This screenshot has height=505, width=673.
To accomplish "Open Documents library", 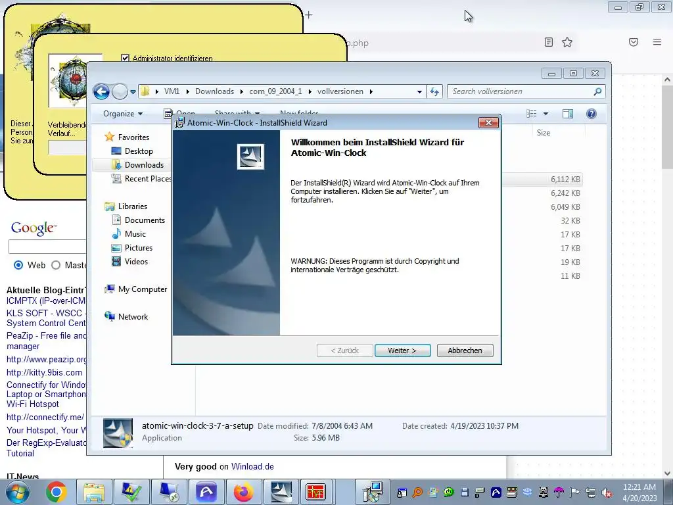I will pyautogui.click(x=145, y=220).
